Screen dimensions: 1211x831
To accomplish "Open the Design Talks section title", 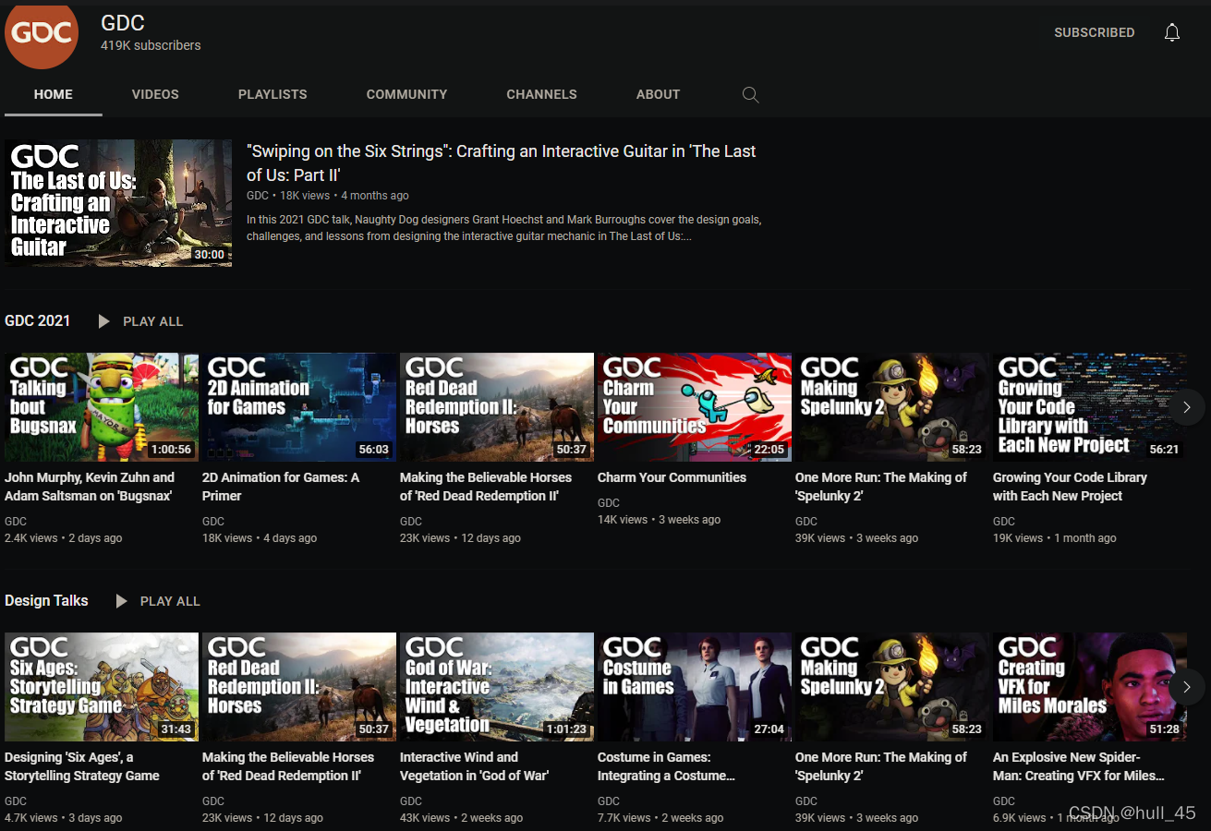I will tap(46, 600).
